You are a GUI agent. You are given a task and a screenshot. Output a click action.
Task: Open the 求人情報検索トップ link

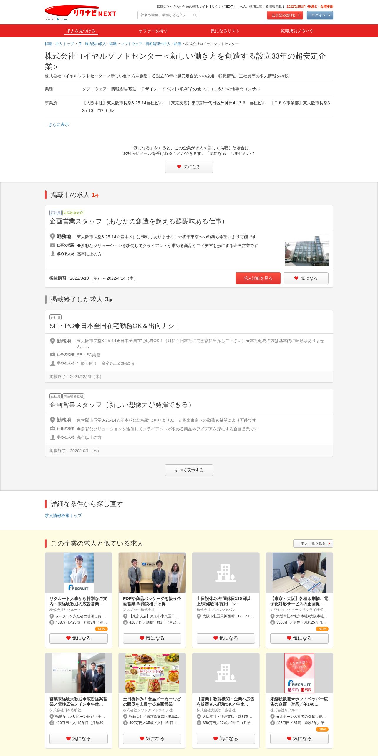[x=63, y=515]
